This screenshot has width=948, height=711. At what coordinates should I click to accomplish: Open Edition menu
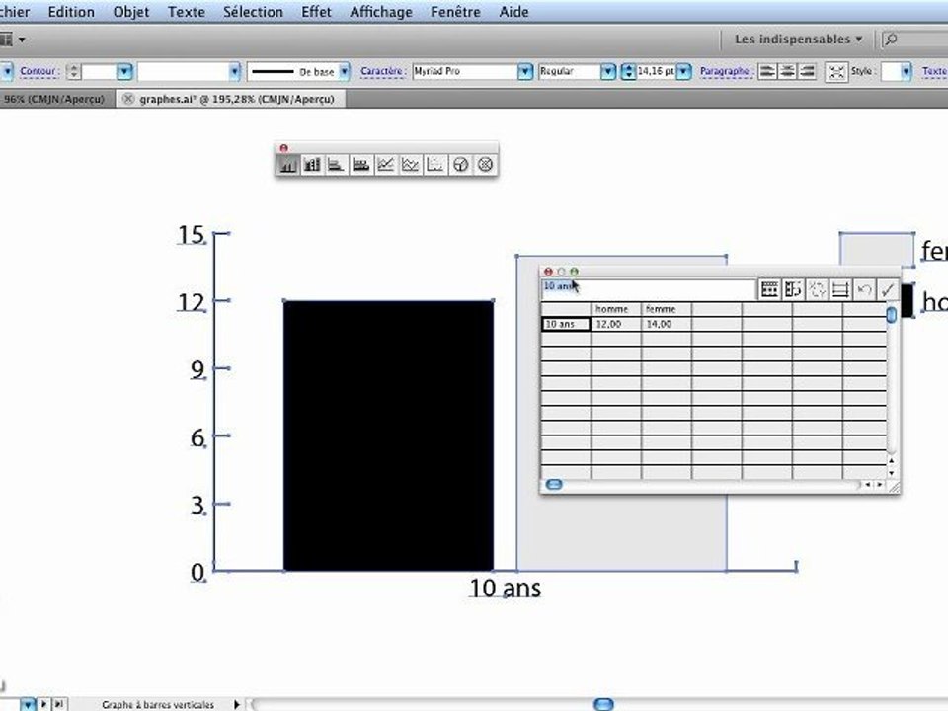pyautogui.click(x=71, y=12)
